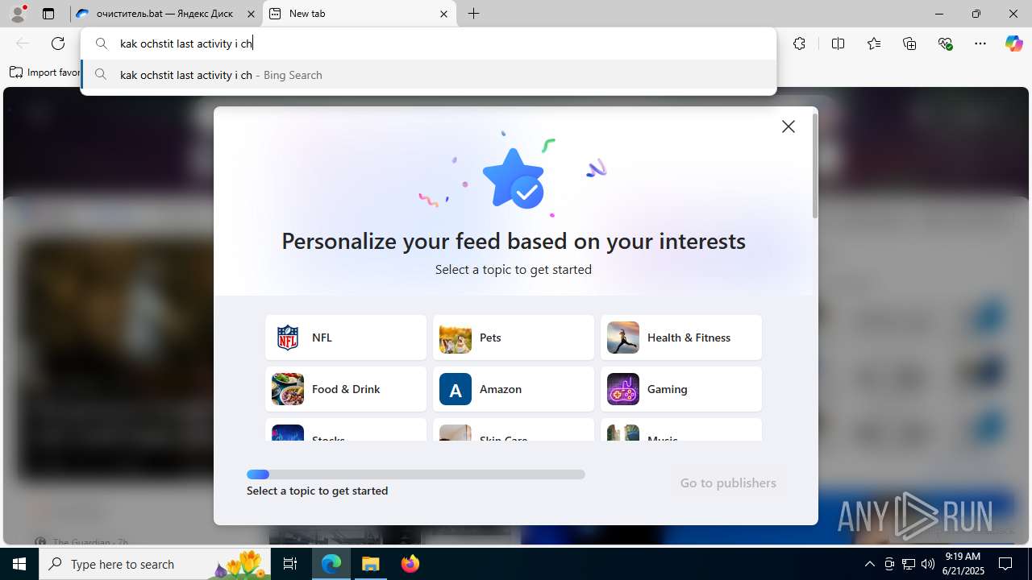Open the clock and date
Image resolution: width=1032 pixels, height=580 pixels.
(963, 564)
